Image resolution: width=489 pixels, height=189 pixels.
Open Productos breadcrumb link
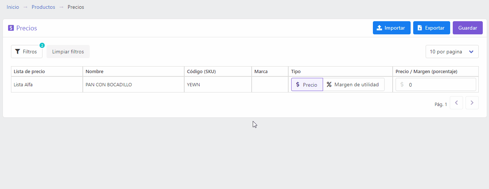[x=43, y=7]
